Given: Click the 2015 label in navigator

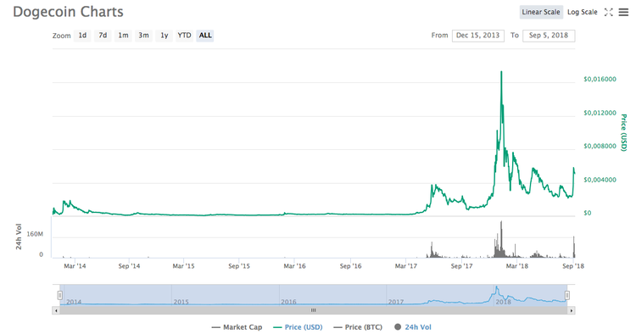Looking at the screenshot, I should click(181, 302).
